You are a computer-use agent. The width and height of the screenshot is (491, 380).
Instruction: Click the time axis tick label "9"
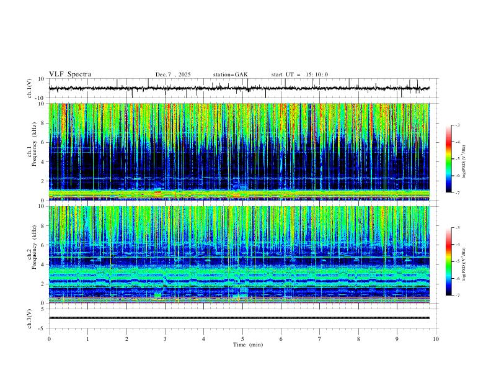coord(397,339)
